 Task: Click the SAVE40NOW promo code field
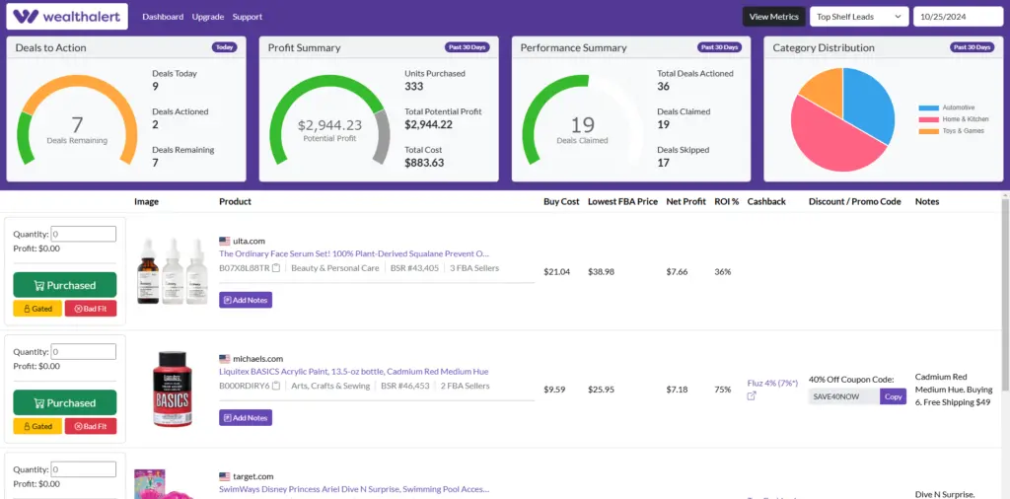[x=844, y=396]
